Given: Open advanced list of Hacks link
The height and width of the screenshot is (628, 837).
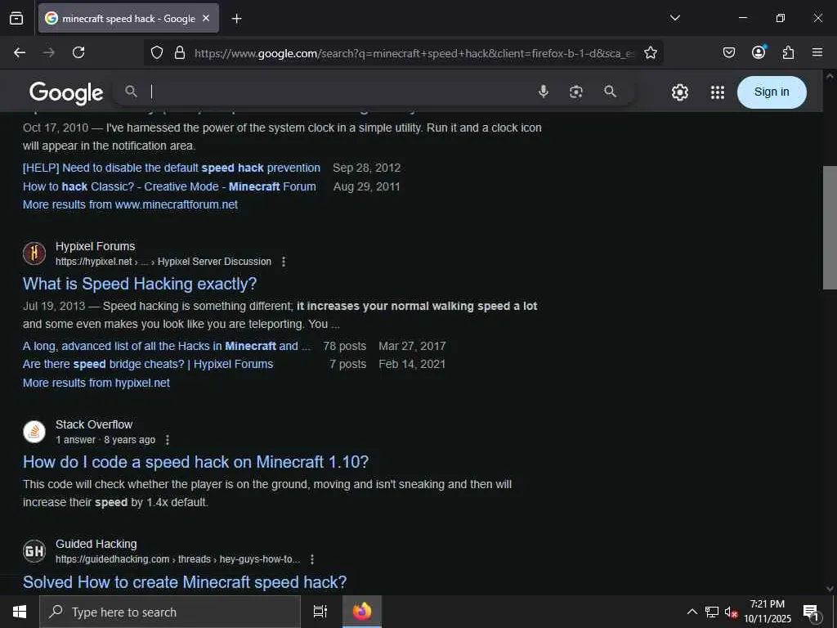Looking at the screenshot, I should point(166,346).
